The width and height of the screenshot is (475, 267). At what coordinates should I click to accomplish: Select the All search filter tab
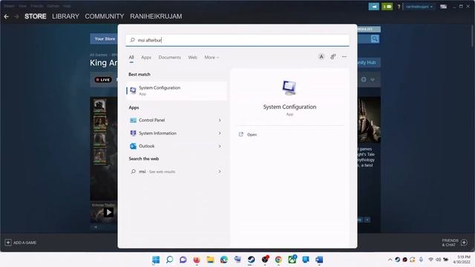click(x=131, y=57)
